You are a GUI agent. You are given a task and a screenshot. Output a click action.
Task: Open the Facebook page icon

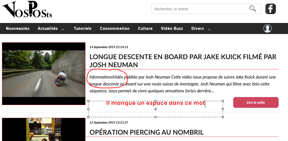pyautogui.click(x=271, y=9)
